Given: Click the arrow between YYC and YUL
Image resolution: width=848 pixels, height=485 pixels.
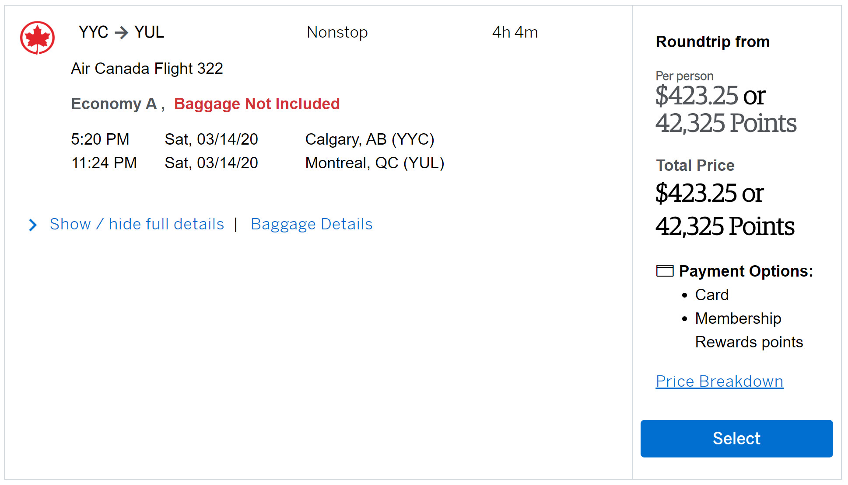Looking at the screenshot, I should [121, 32].
